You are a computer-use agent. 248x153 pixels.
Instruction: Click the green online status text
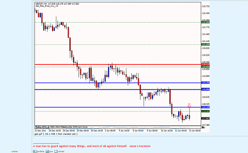[14, 151]
